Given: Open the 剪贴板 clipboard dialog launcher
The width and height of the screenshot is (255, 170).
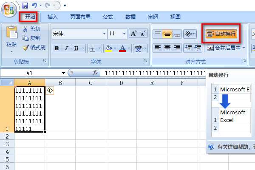Looking at the screenshot, I should [45, 61].
